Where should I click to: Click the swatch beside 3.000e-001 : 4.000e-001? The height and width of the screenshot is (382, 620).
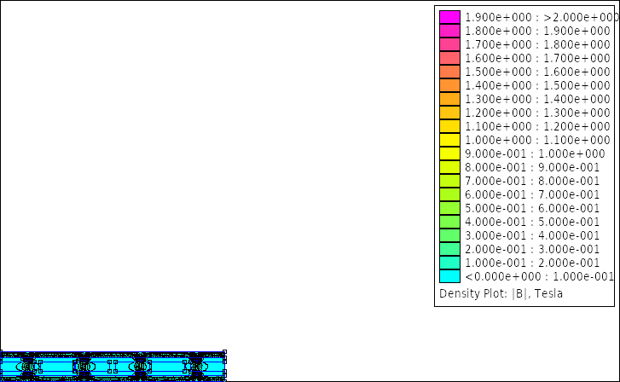pos(449,235)
